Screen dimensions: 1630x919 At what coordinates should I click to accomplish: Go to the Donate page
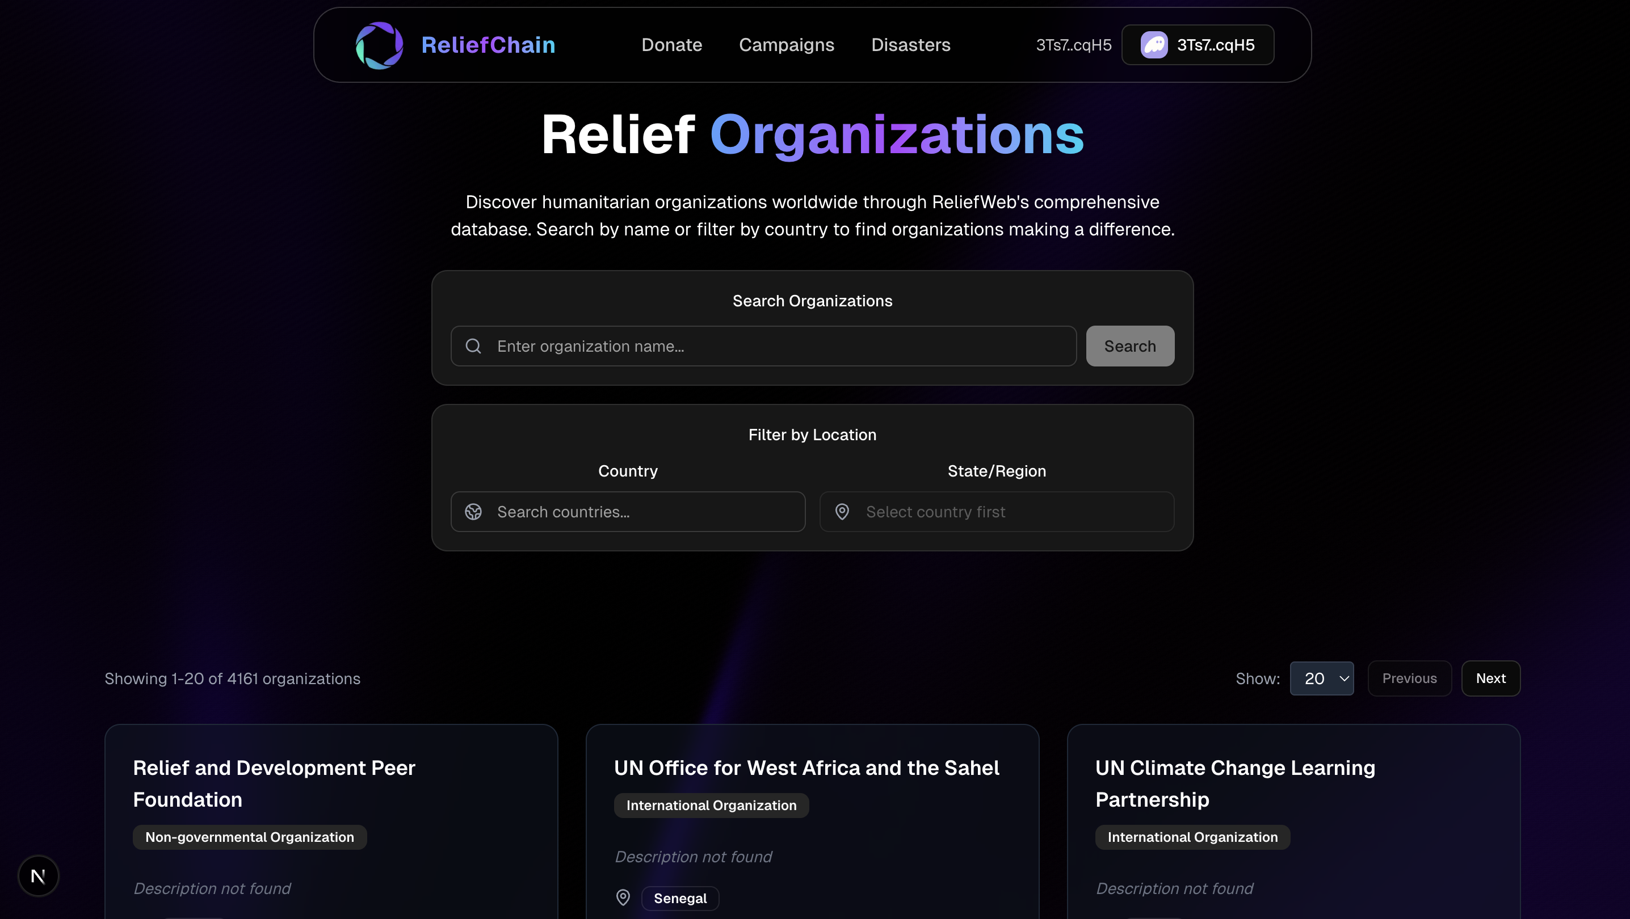coord(671,45)
